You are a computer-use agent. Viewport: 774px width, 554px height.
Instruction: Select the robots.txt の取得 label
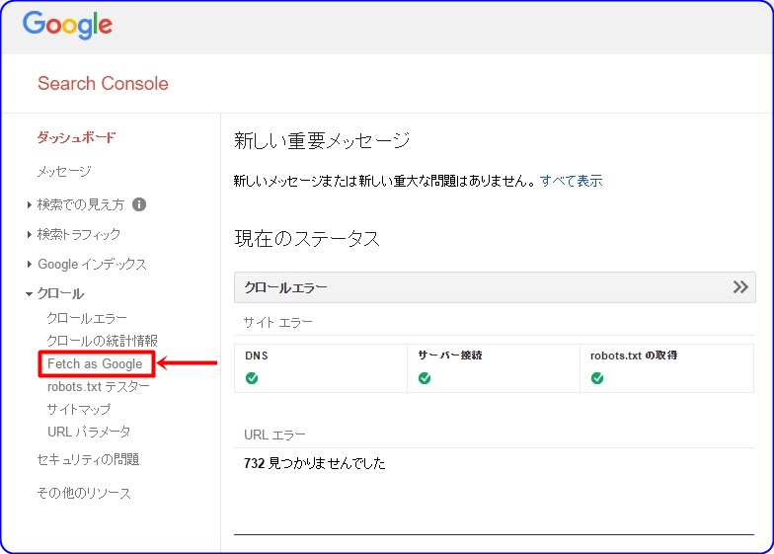pos(634,356)
